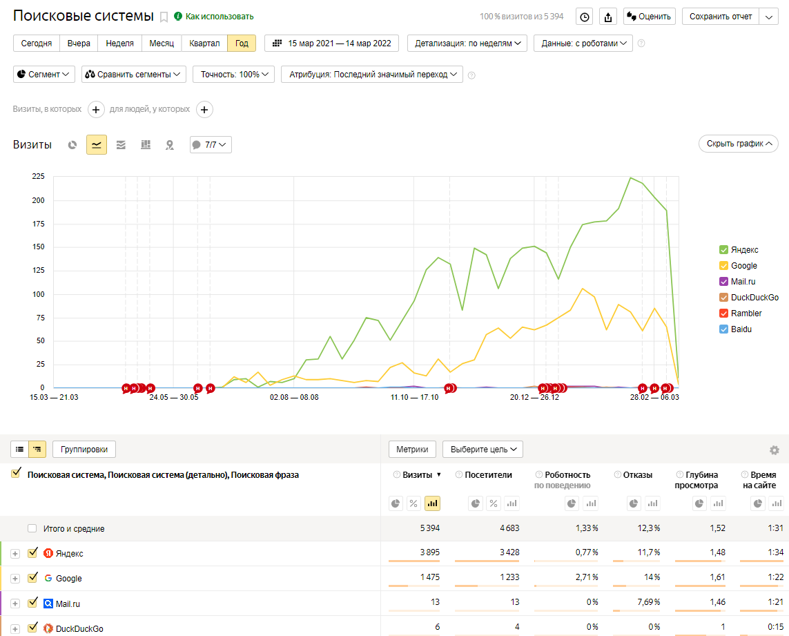Open the Детализация: по неделям dropdown

[467, 44]
